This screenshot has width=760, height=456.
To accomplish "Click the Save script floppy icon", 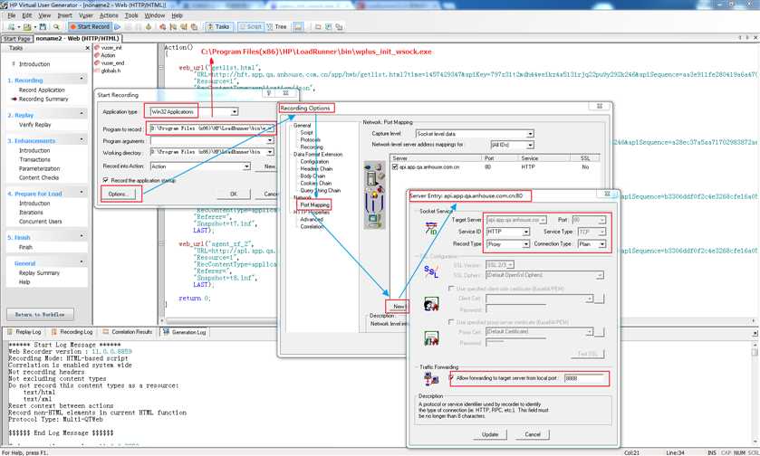I will click(43, 26).
